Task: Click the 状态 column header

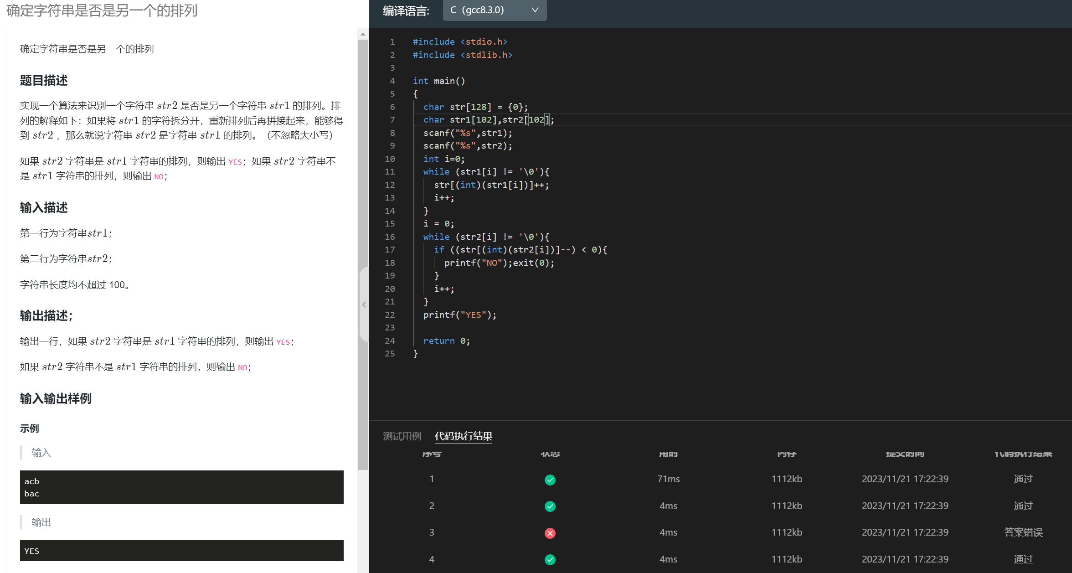Action: tap(550, 454)
